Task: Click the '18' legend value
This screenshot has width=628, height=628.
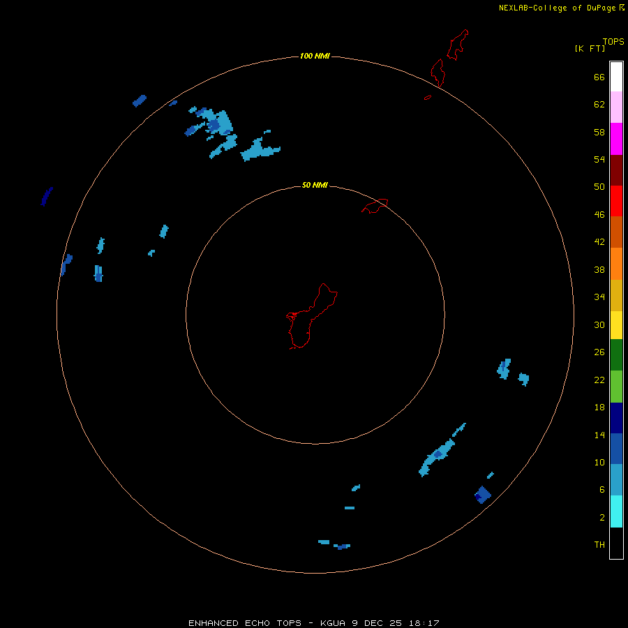Action: tap(599, 408)
